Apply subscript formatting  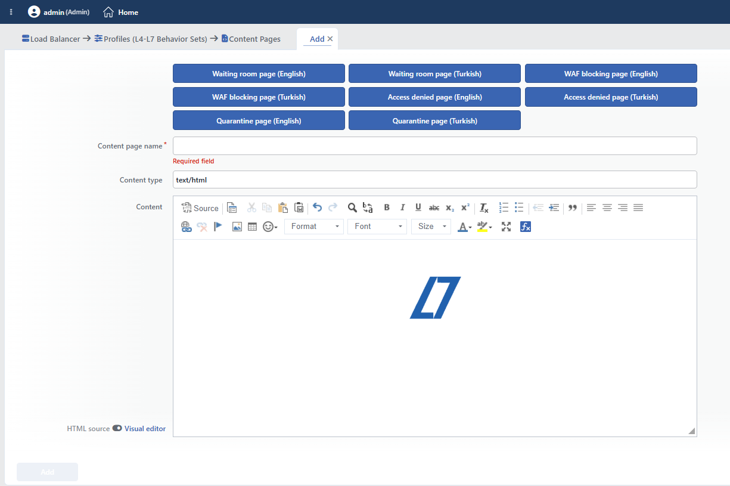pyautogui.click(x=450, y=208)
